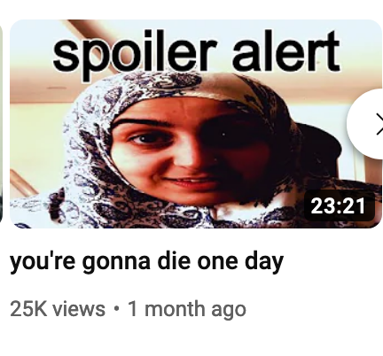The image size is (383, 356).
Task: Click the word 'alert' in thumbnail caption
Action: 285,50
